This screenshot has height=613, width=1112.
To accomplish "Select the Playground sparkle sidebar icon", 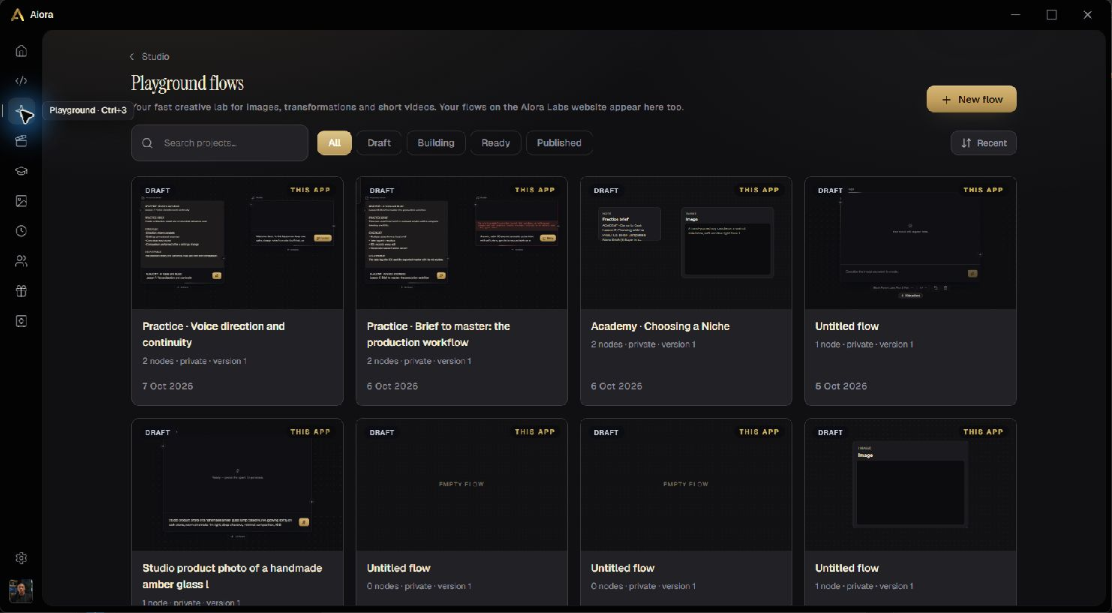I will [21, 111].
